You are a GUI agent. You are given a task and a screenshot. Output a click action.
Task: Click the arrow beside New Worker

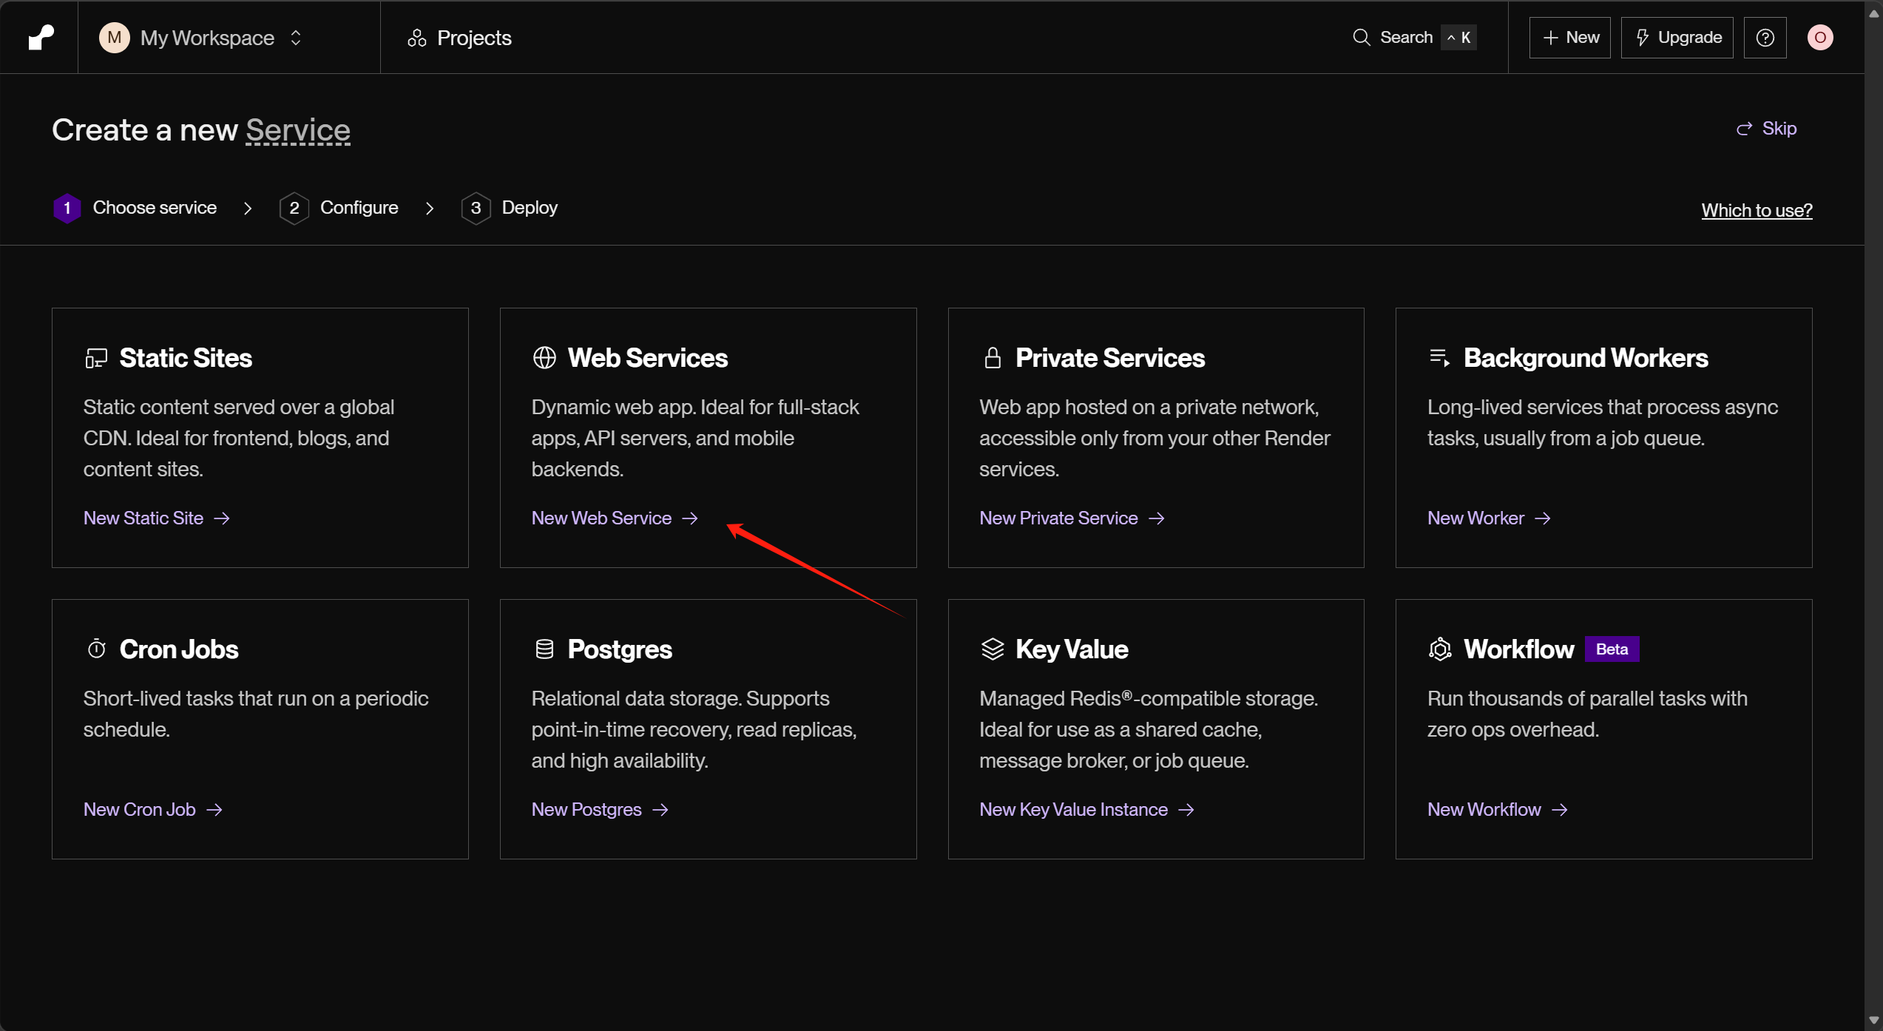tap(1542, 518)
